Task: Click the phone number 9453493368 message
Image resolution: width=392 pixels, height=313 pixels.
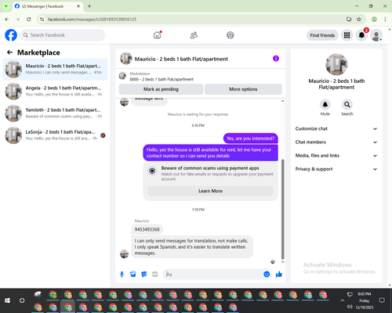Action: (x=147, y=229)
